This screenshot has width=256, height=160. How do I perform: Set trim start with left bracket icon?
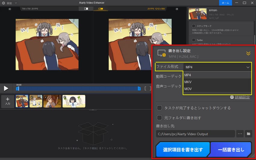pos(146,89)
